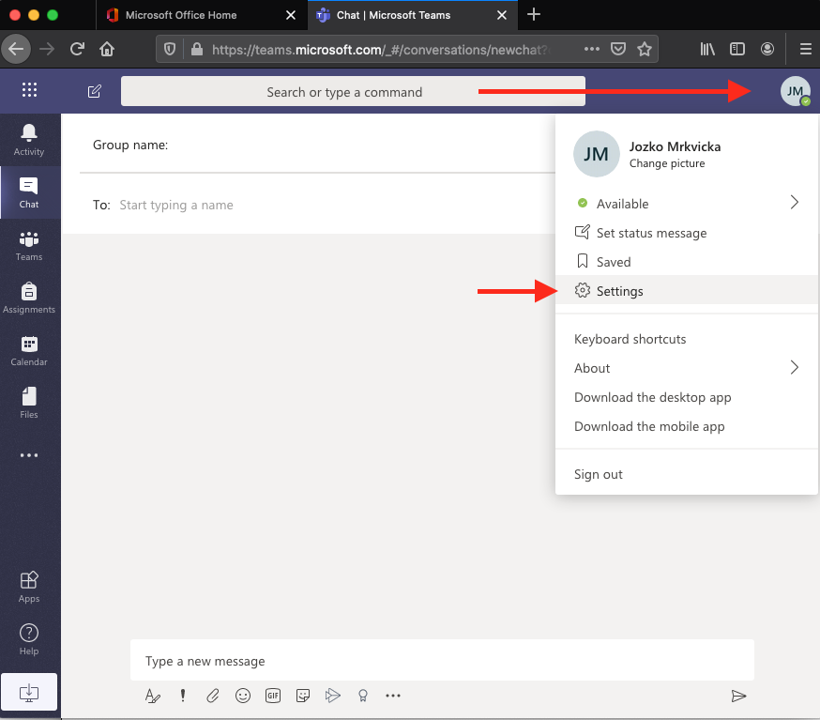Screen dimensions: 820x720
Task: Click the Search or type a command box
Action: pyautogui.click(x=344, y=92)
